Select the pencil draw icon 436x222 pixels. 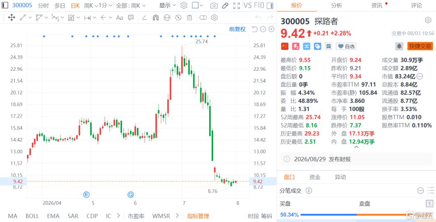coord(225,6)
